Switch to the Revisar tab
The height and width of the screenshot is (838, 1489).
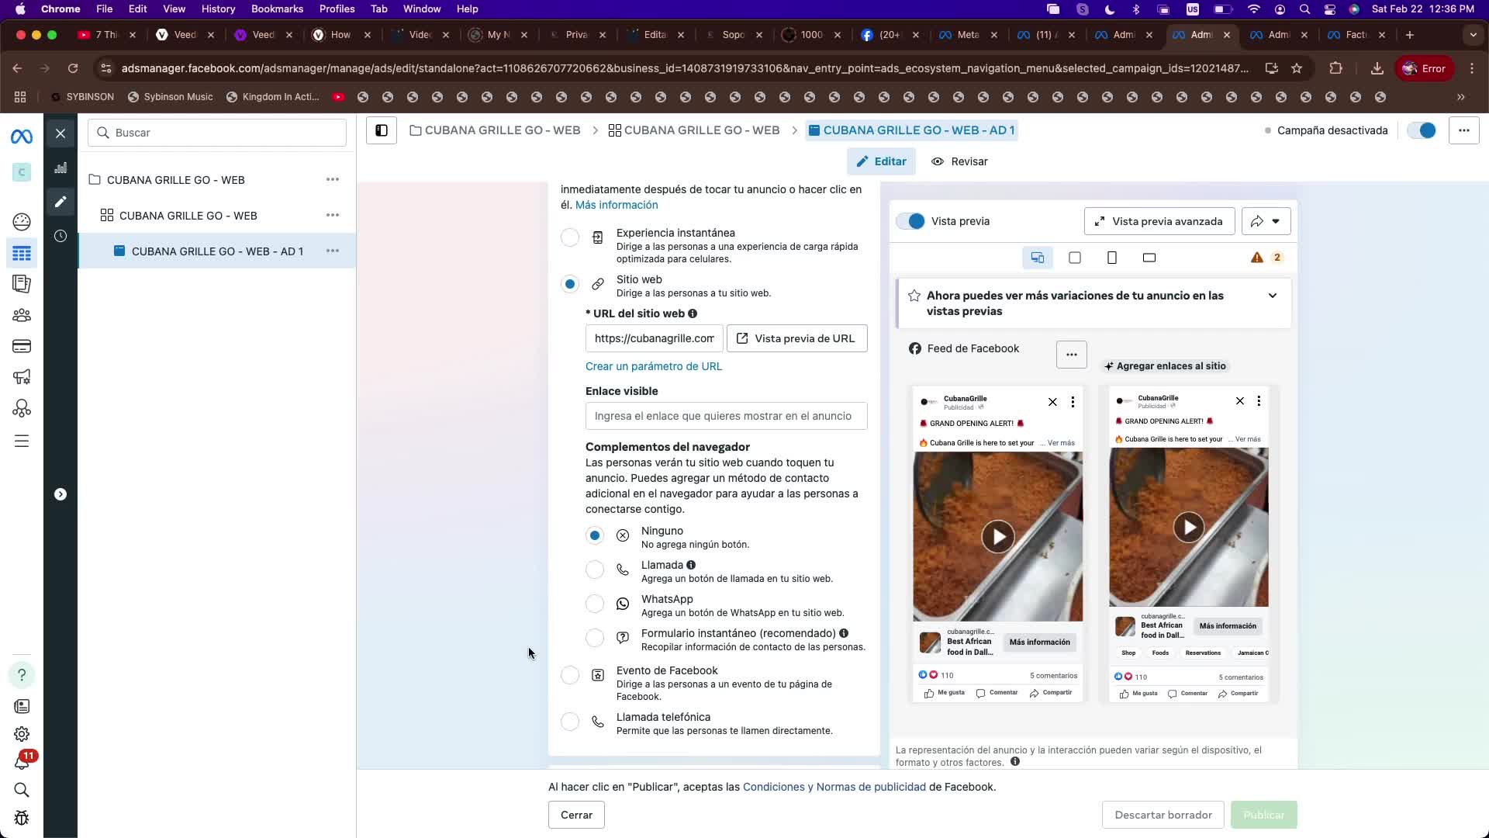click(959, 161)
